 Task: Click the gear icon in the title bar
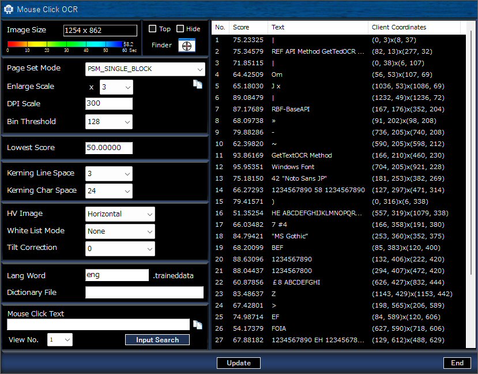(x=7, y=9)
